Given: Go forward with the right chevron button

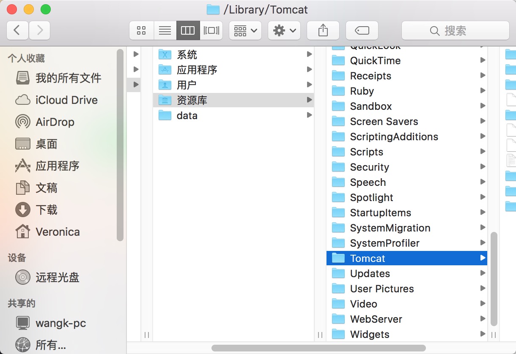Looking at the screenshot, I should click(x=39, y=30).
